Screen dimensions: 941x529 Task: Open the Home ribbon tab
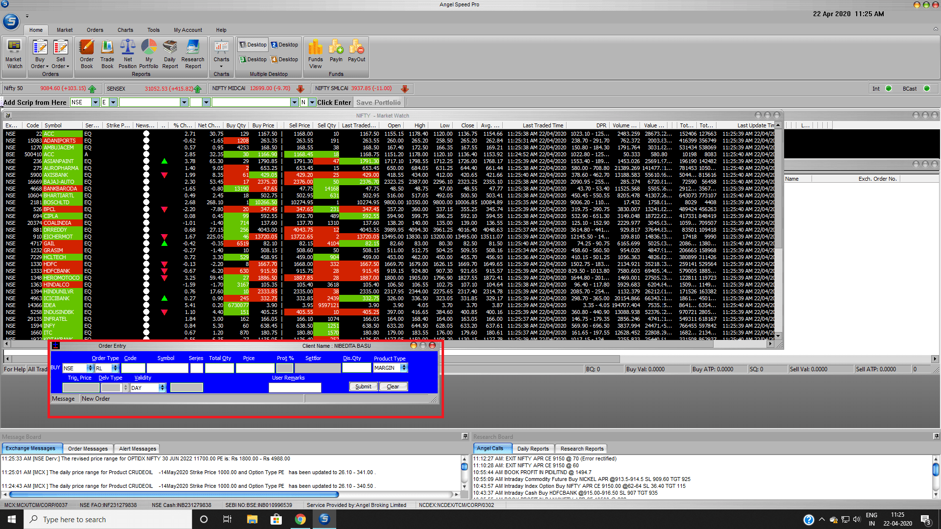click(36, 30)
